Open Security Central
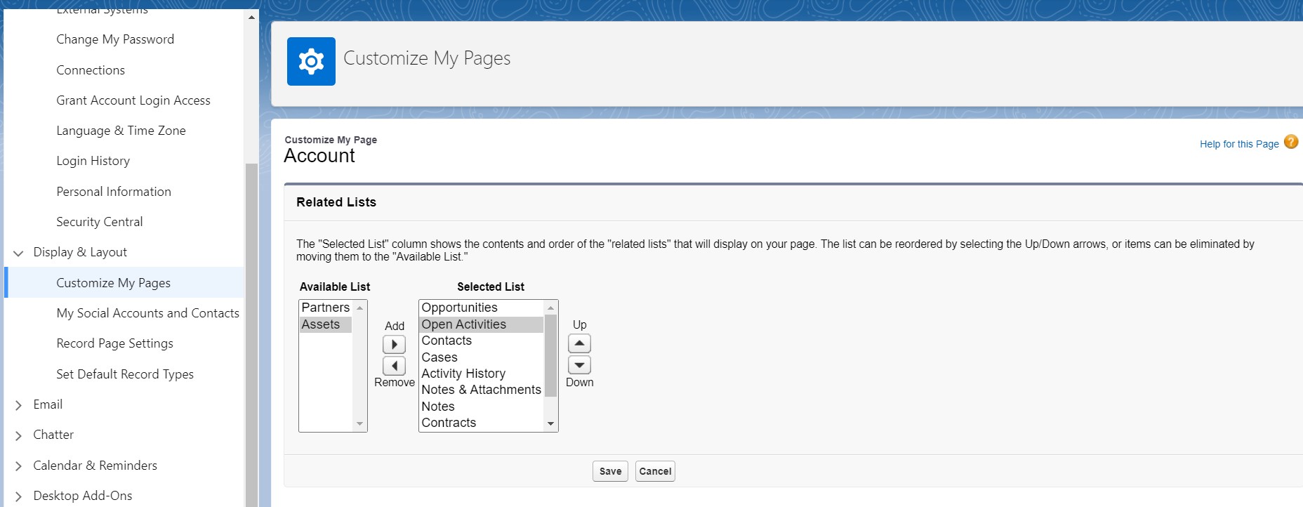 click(99, 222)
